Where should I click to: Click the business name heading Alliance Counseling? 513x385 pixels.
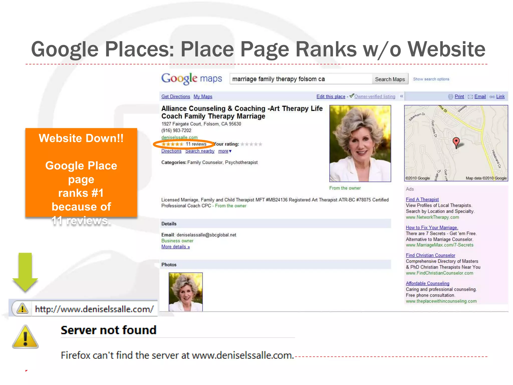click(x=242, y=112)
